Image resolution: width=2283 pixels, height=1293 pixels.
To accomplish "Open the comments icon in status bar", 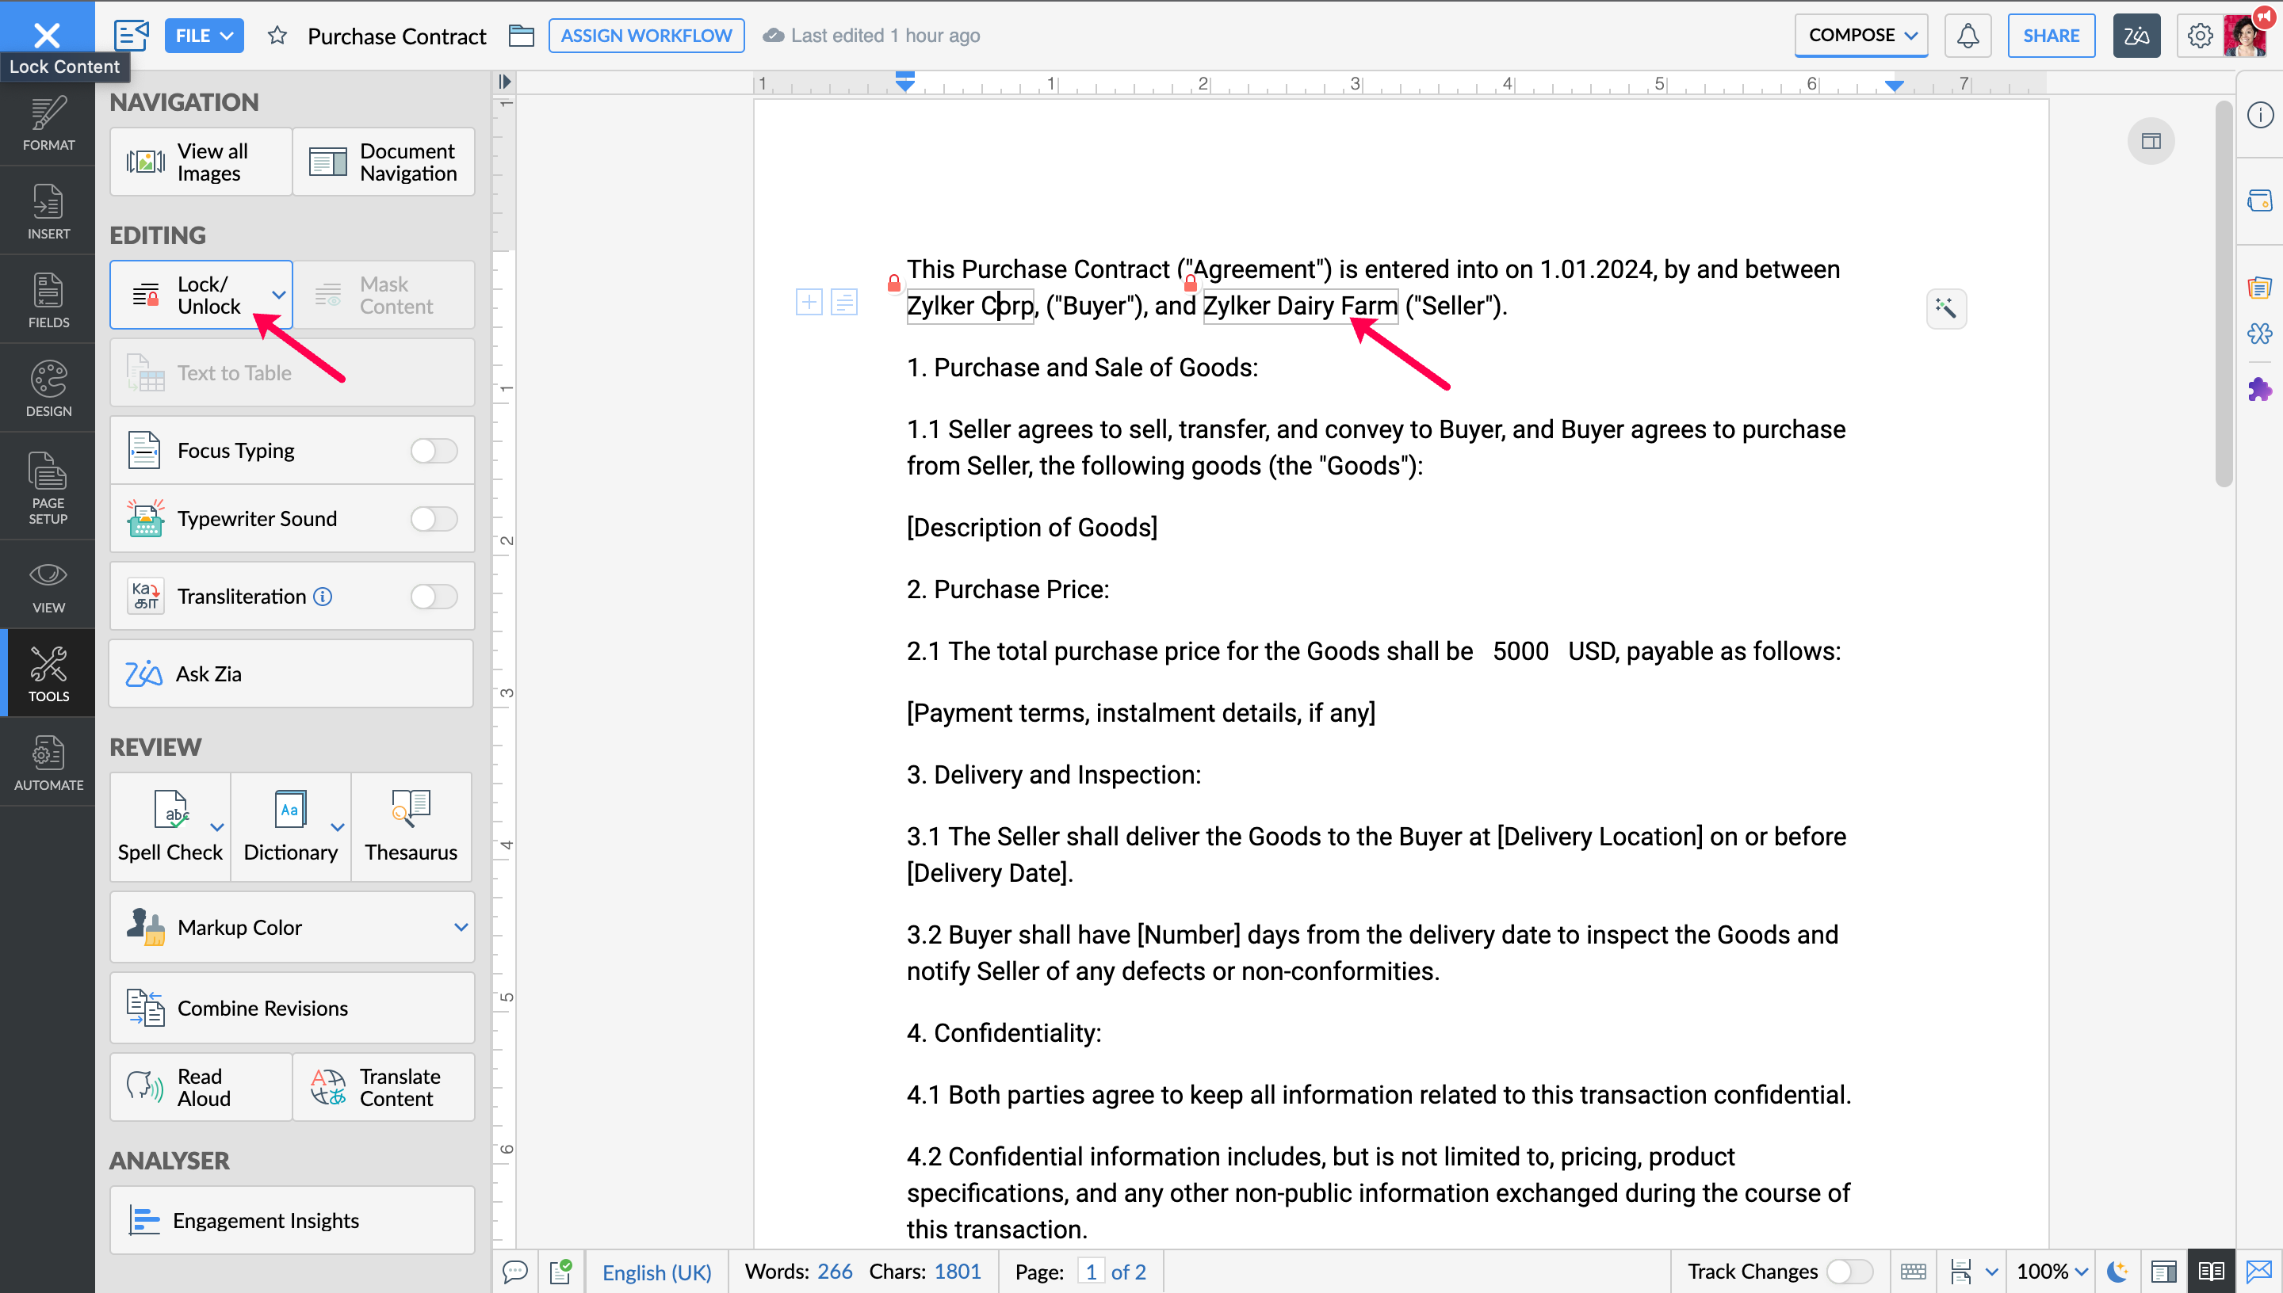I will point(515,1272).
